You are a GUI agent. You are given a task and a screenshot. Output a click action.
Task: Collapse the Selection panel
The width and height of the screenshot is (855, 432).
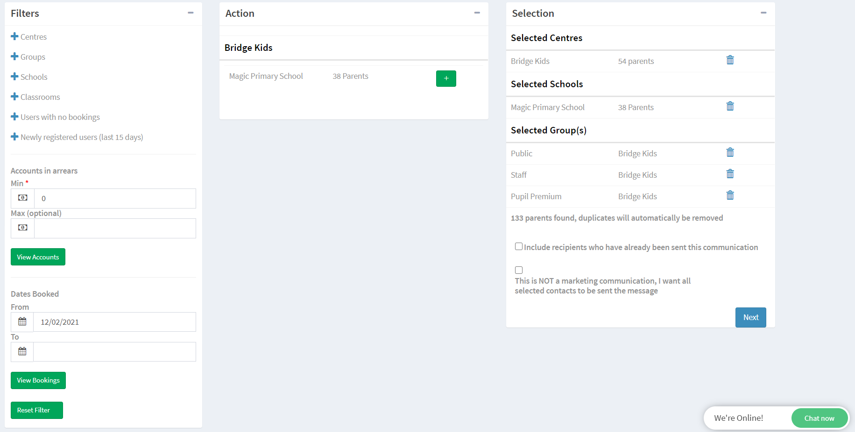pos(764,13)
